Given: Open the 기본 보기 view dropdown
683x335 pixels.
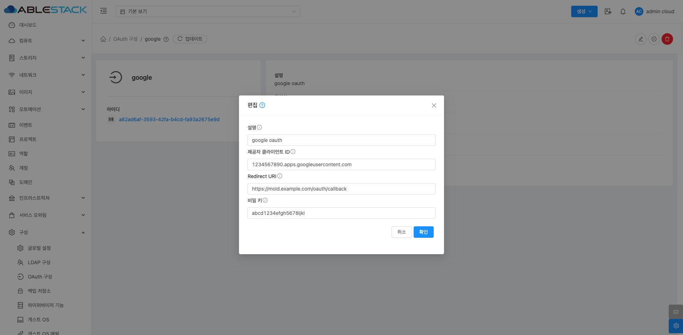Looking at the screenshot, I should point(208,11).
